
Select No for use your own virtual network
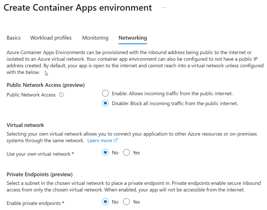click(105, 152)
